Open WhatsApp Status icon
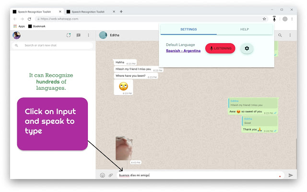The height and width of the screenshot is (192, 307). pyautogui.click(x=68, y=35)
